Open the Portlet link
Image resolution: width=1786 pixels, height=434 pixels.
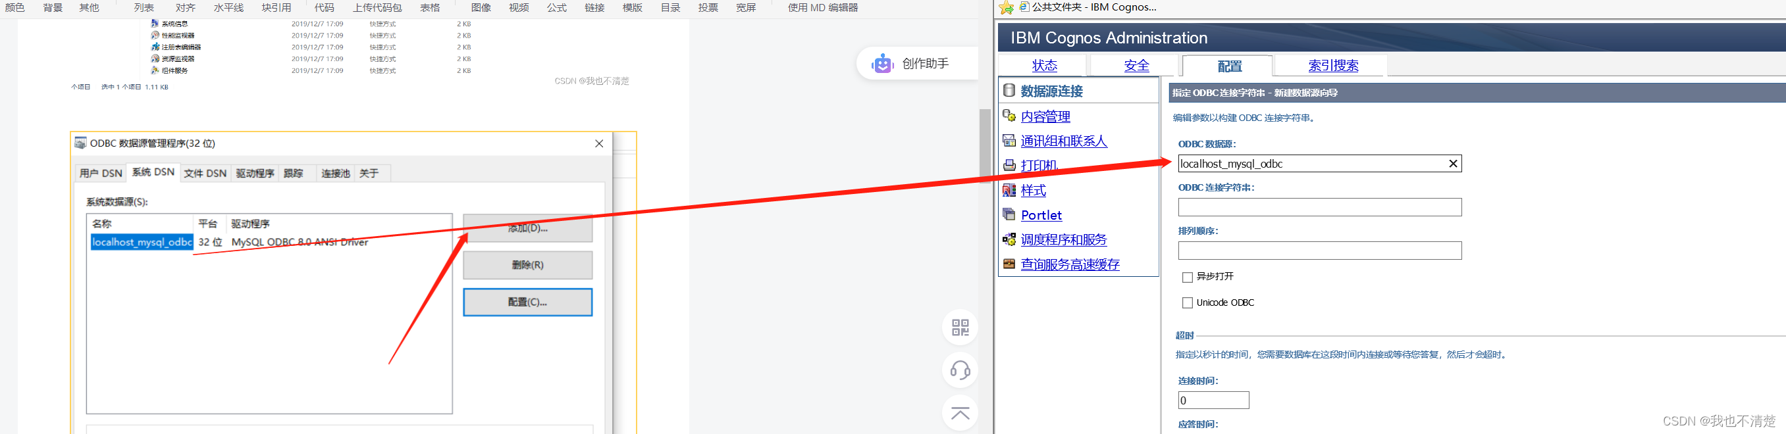[x=1041, y=215]
